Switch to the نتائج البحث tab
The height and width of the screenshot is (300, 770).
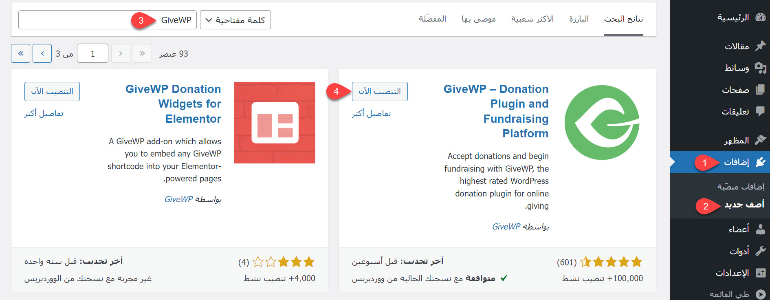click(623, 19)
